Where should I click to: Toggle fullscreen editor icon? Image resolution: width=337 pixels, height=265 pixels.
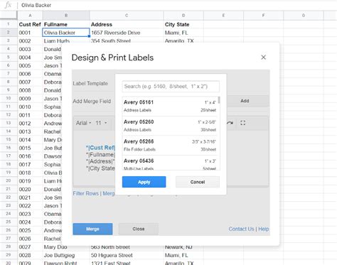(x=242, y=123)
